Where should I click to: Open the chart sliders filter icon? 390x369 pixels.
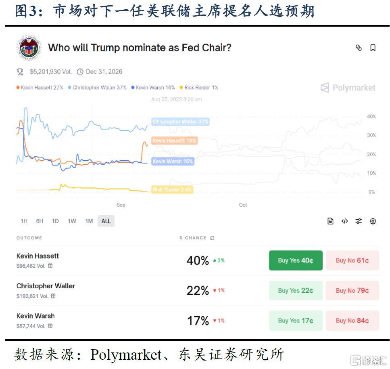[359, 221]
